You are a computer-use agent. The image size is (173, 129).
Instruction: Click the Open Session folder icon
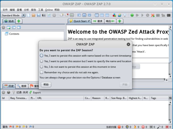tap(34, 15)
